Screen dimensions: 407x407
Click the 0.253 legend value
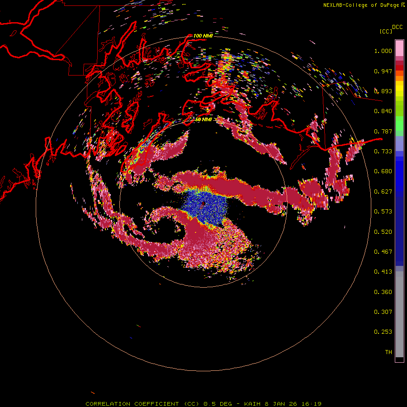point(383,332)
